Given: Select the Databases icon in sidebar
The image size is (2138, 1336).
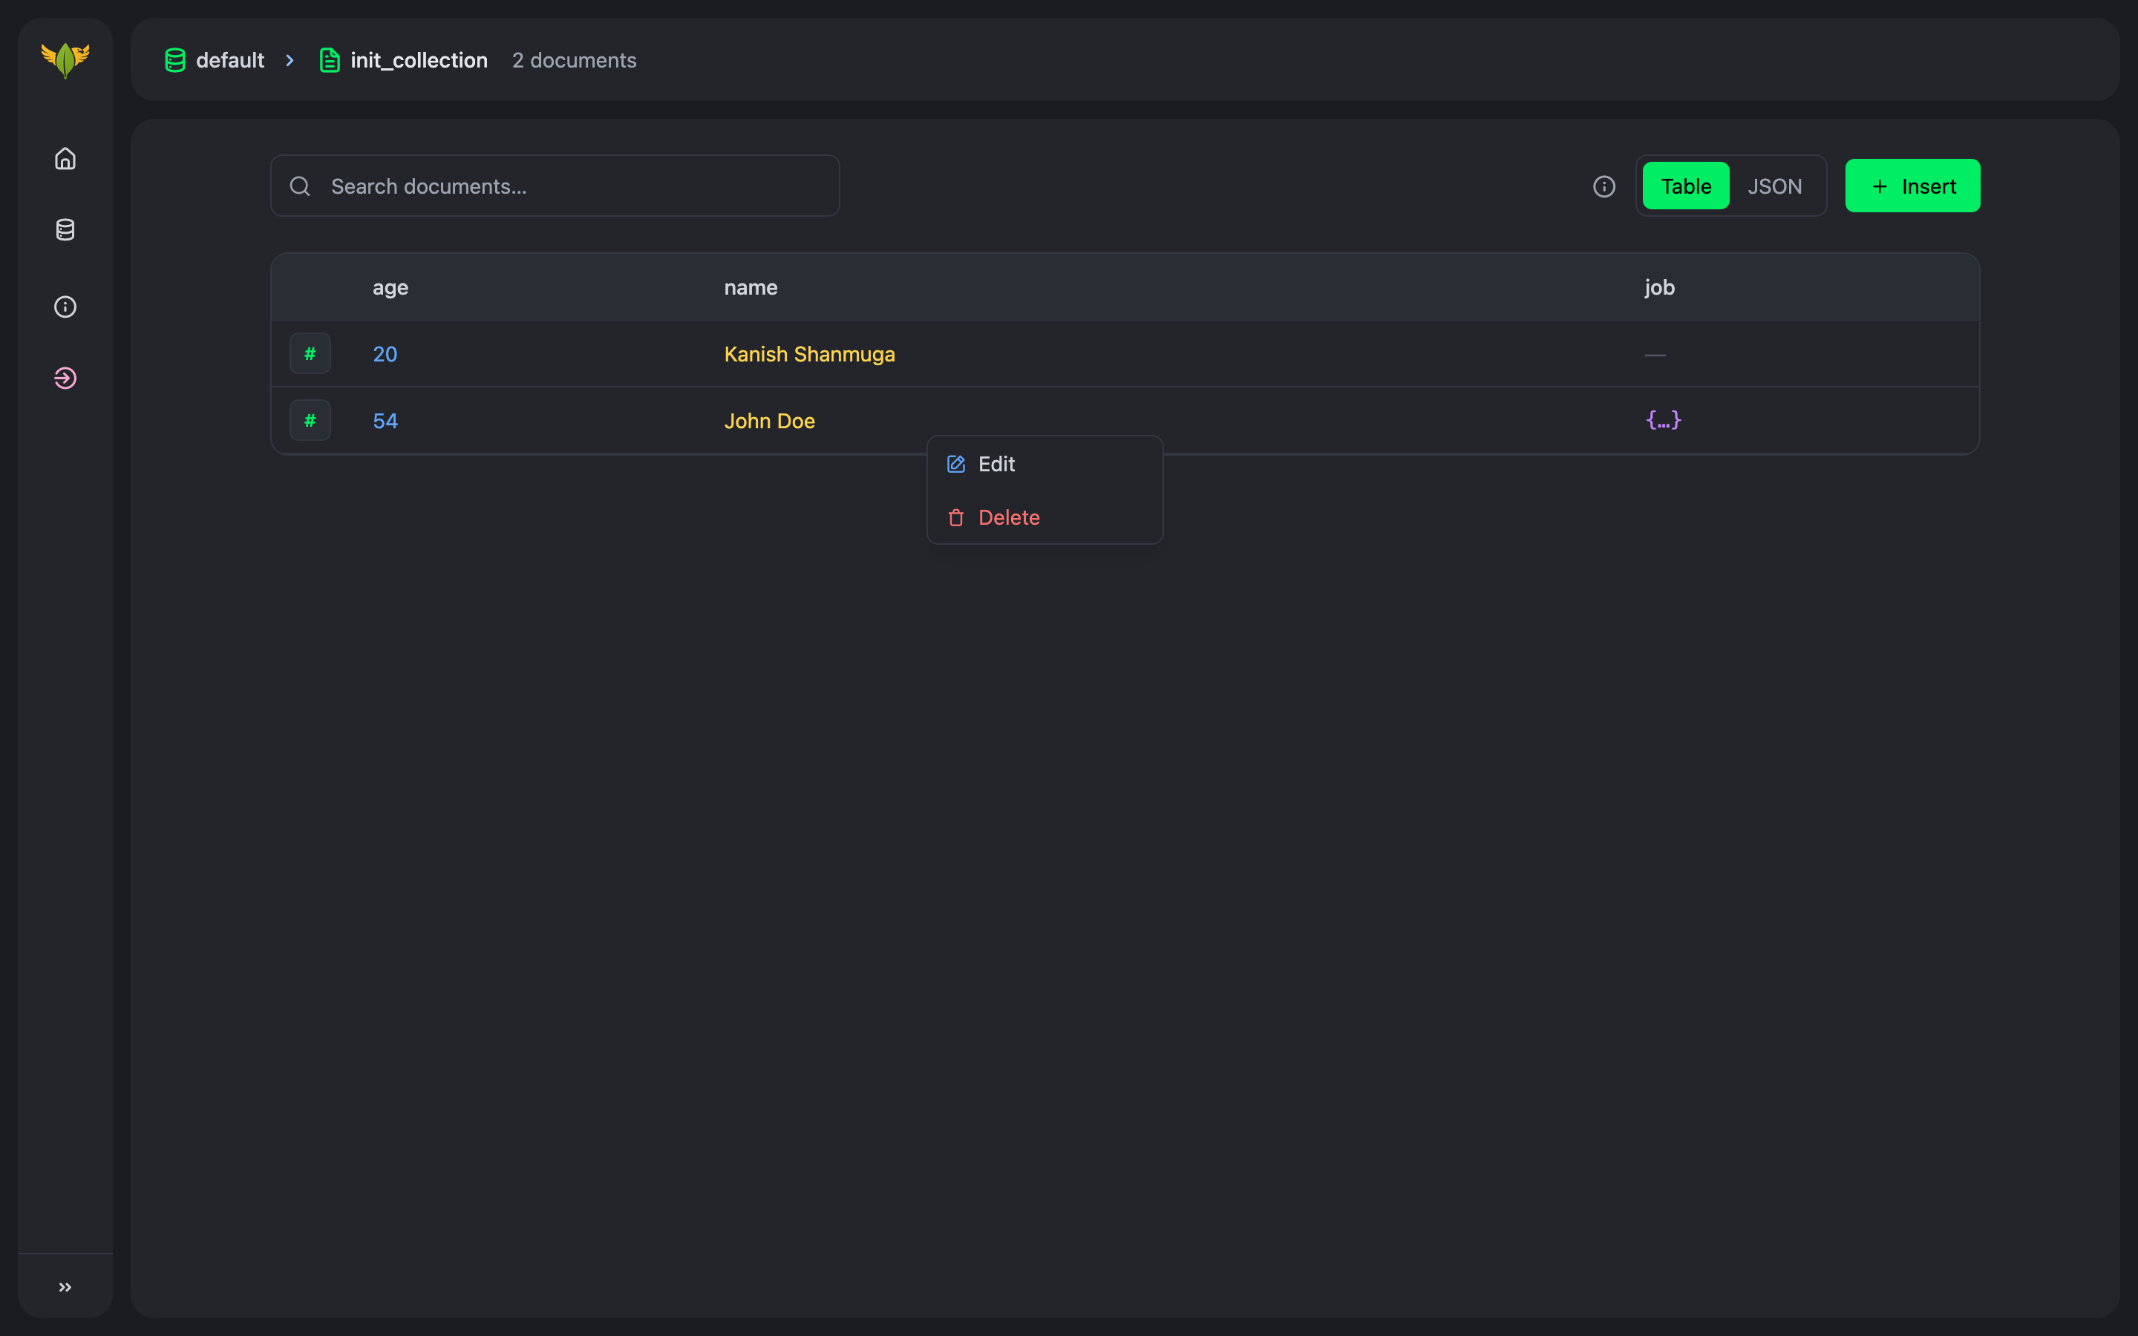Looking at the screenshot, I should pos(65,230).
